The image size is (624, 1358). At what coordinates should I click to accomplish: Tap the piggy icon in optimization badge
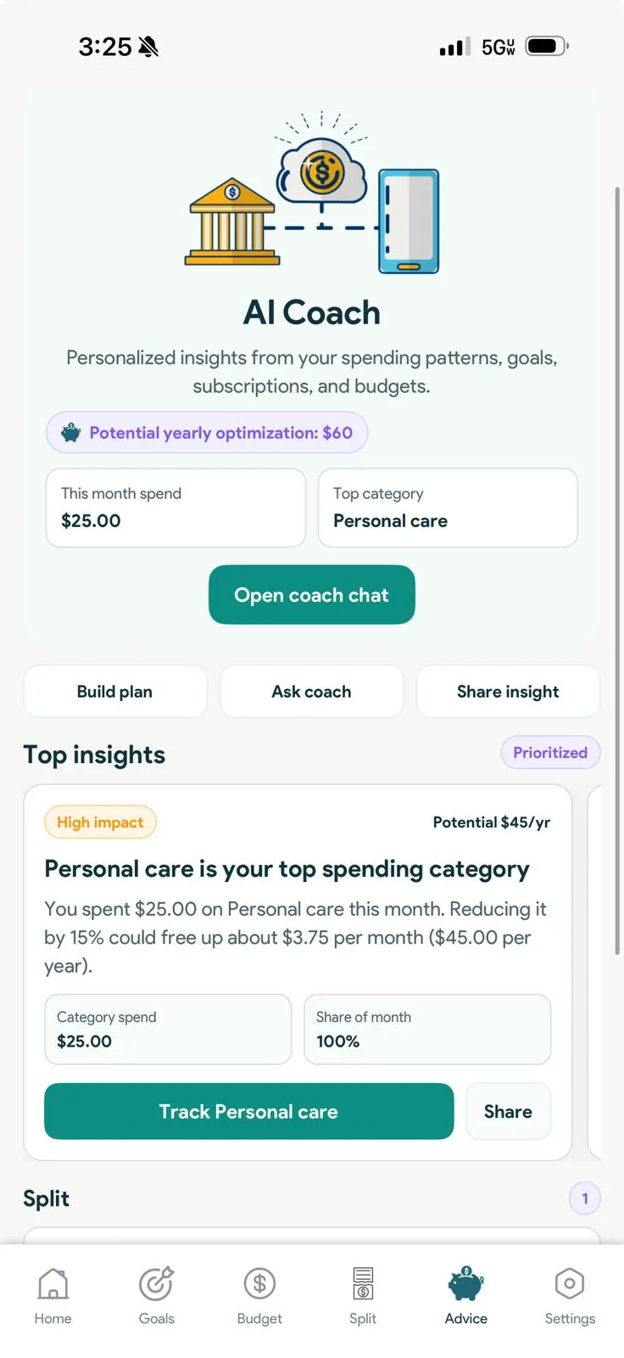71,433
